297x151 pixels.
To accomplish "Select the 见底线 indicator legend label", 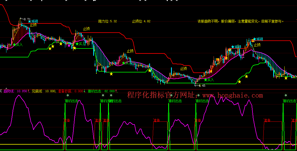I will (x=37, y=91).
